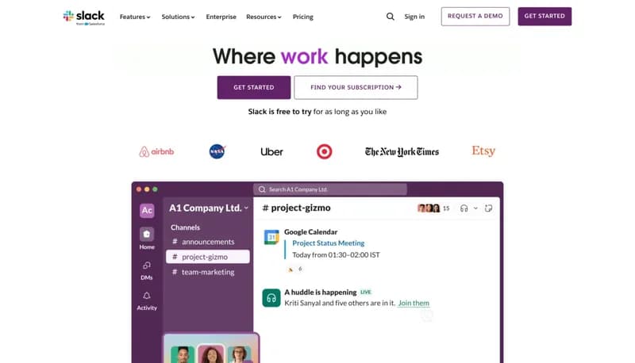Click Get Started in the header

[545, 16]
